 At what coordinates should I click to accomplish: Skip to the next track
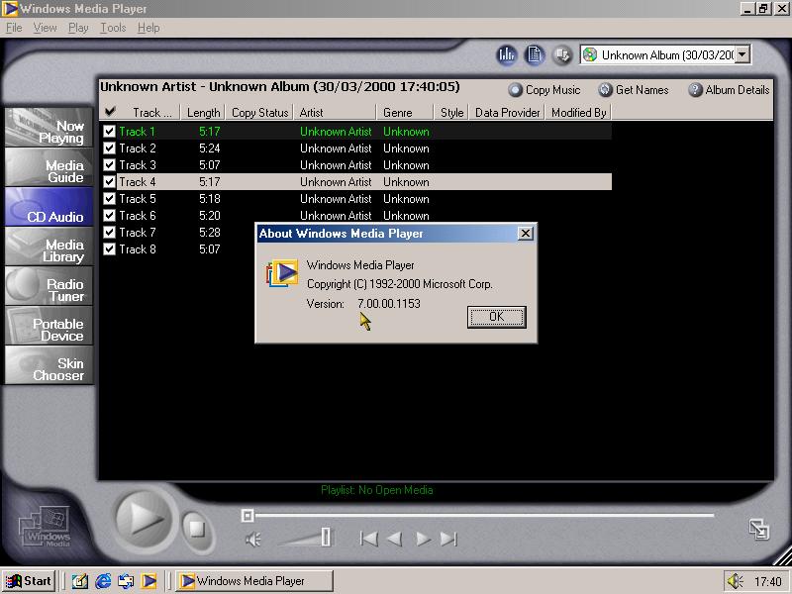448,539
